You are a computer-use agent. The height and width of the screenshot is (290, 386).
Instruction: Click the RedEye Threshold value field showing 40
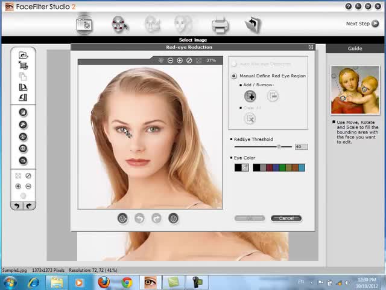tap(302, 147)
